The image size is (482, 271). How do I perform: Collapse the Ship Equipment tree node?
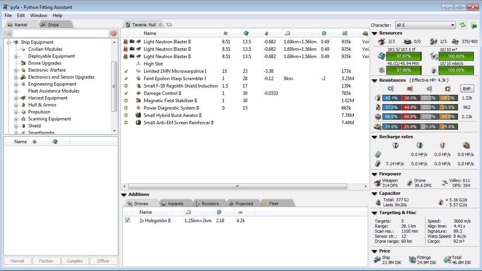9,42
